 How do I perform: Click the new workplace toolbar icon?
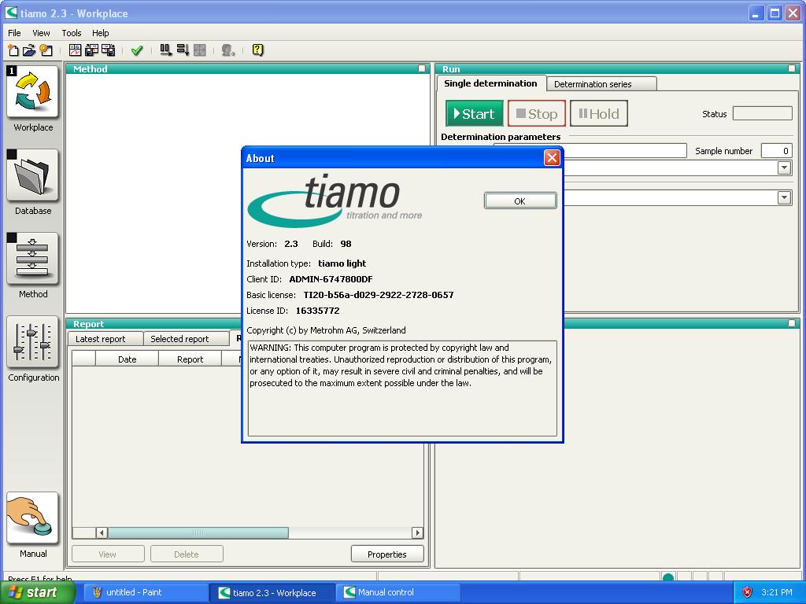tap(13, 50)
